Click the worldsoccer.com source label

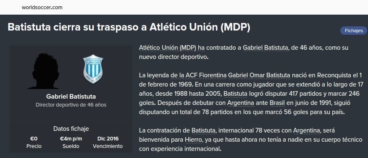(x=42, y=7)
